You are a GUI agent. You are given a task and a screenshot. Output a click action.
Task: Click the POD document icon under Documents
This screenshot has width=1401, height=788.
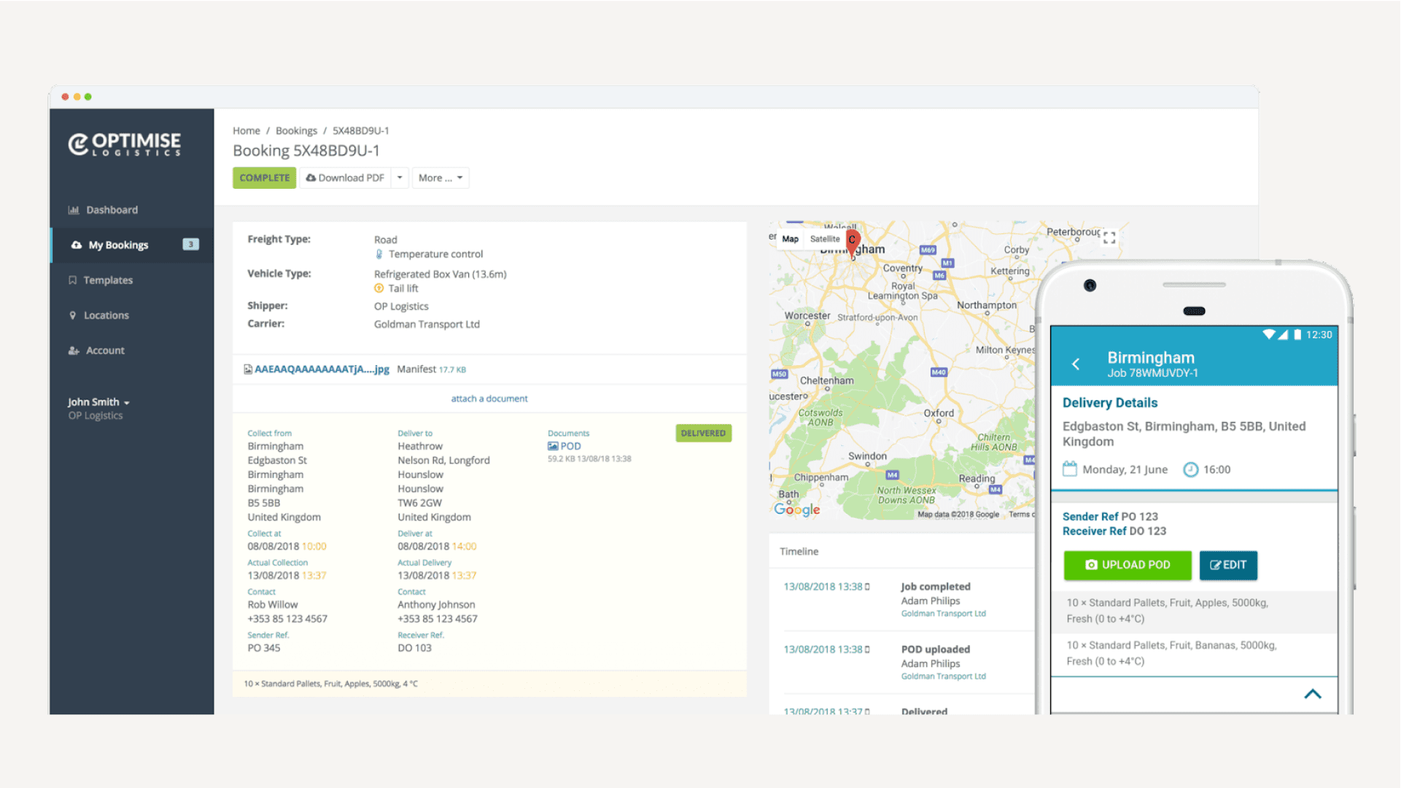pos(553,445)
